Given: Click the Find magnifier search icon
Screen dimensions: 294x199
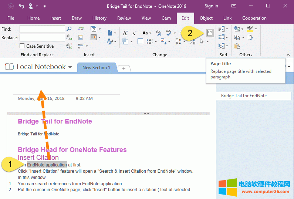Looking at the screenshot, I should 69,29.
